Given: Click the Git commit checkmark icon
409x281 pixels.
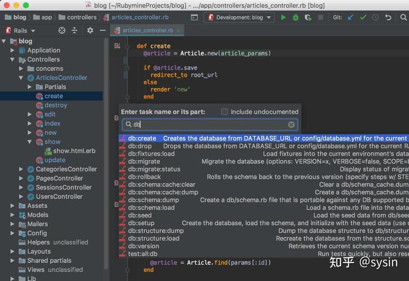Looking at the screenshot, I should [x=363, y=17].
